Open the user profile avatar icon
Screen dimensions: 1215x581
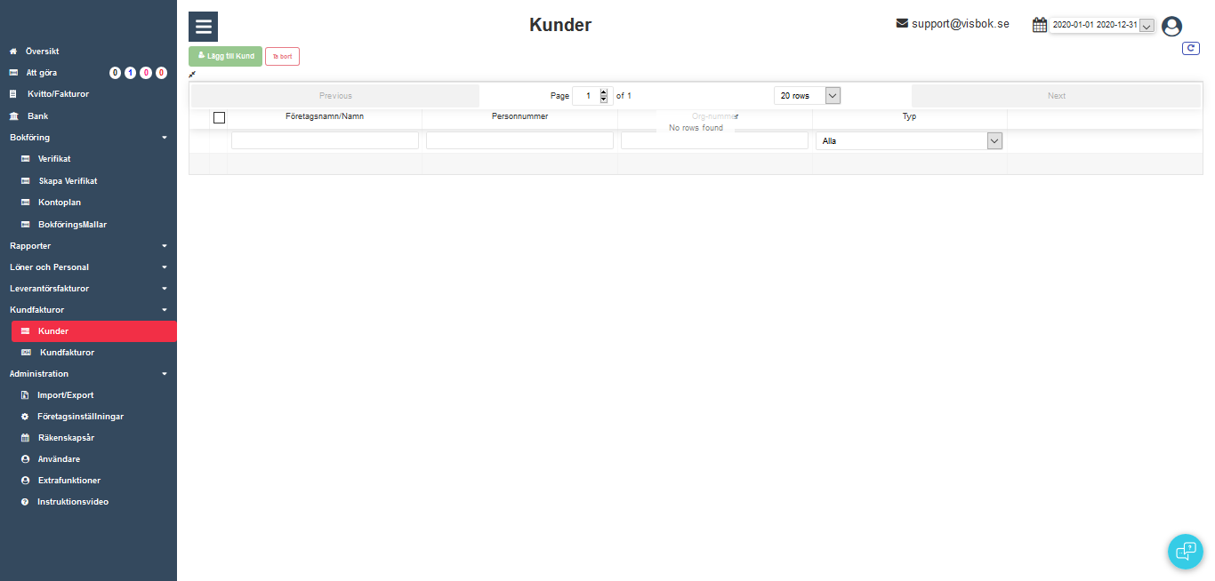point(1171,27)
